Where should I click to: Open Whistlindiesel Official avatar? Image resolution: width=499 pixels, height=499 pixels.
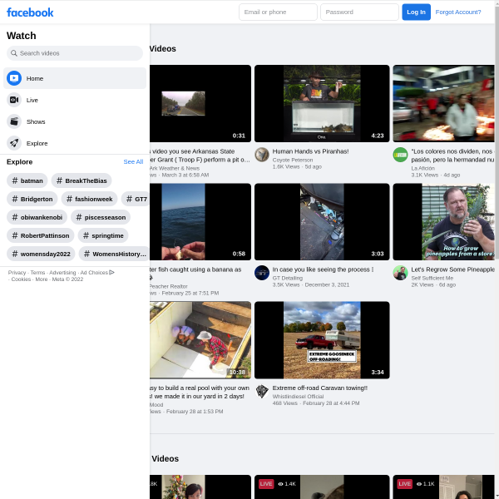click(262, 392)
